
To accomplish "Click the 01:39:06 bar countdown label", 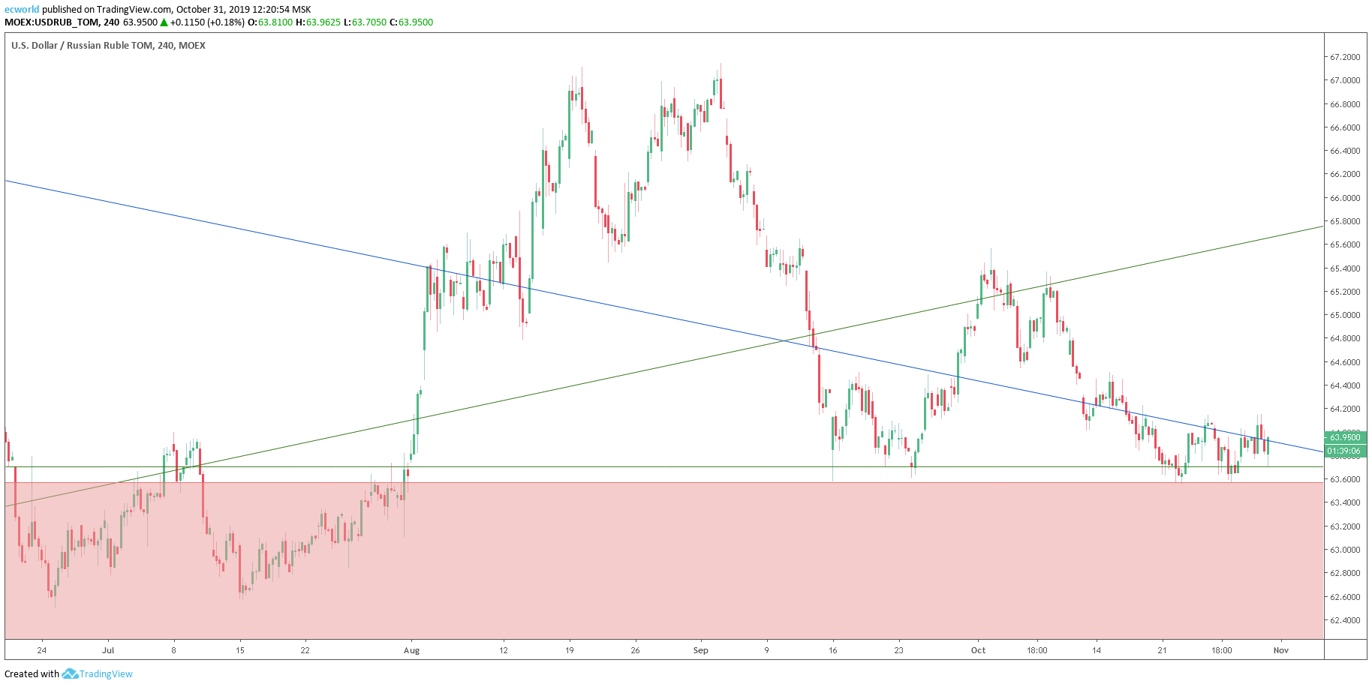I will pos(1343,451).
